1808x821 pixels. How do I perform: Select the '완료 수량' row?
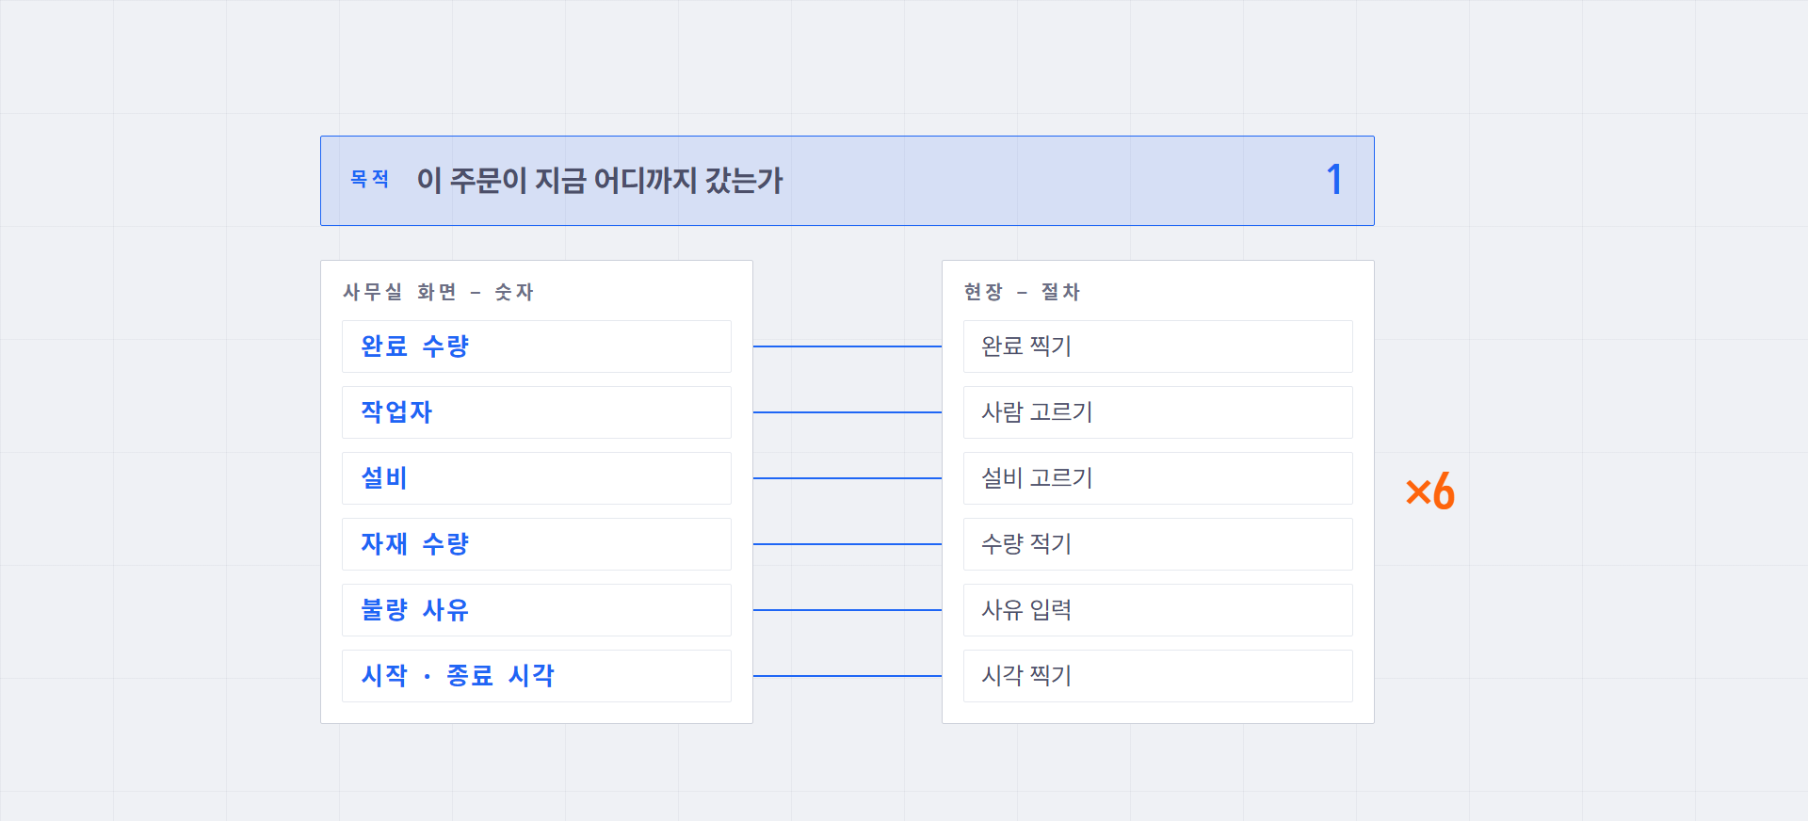[x=537, y=346]
